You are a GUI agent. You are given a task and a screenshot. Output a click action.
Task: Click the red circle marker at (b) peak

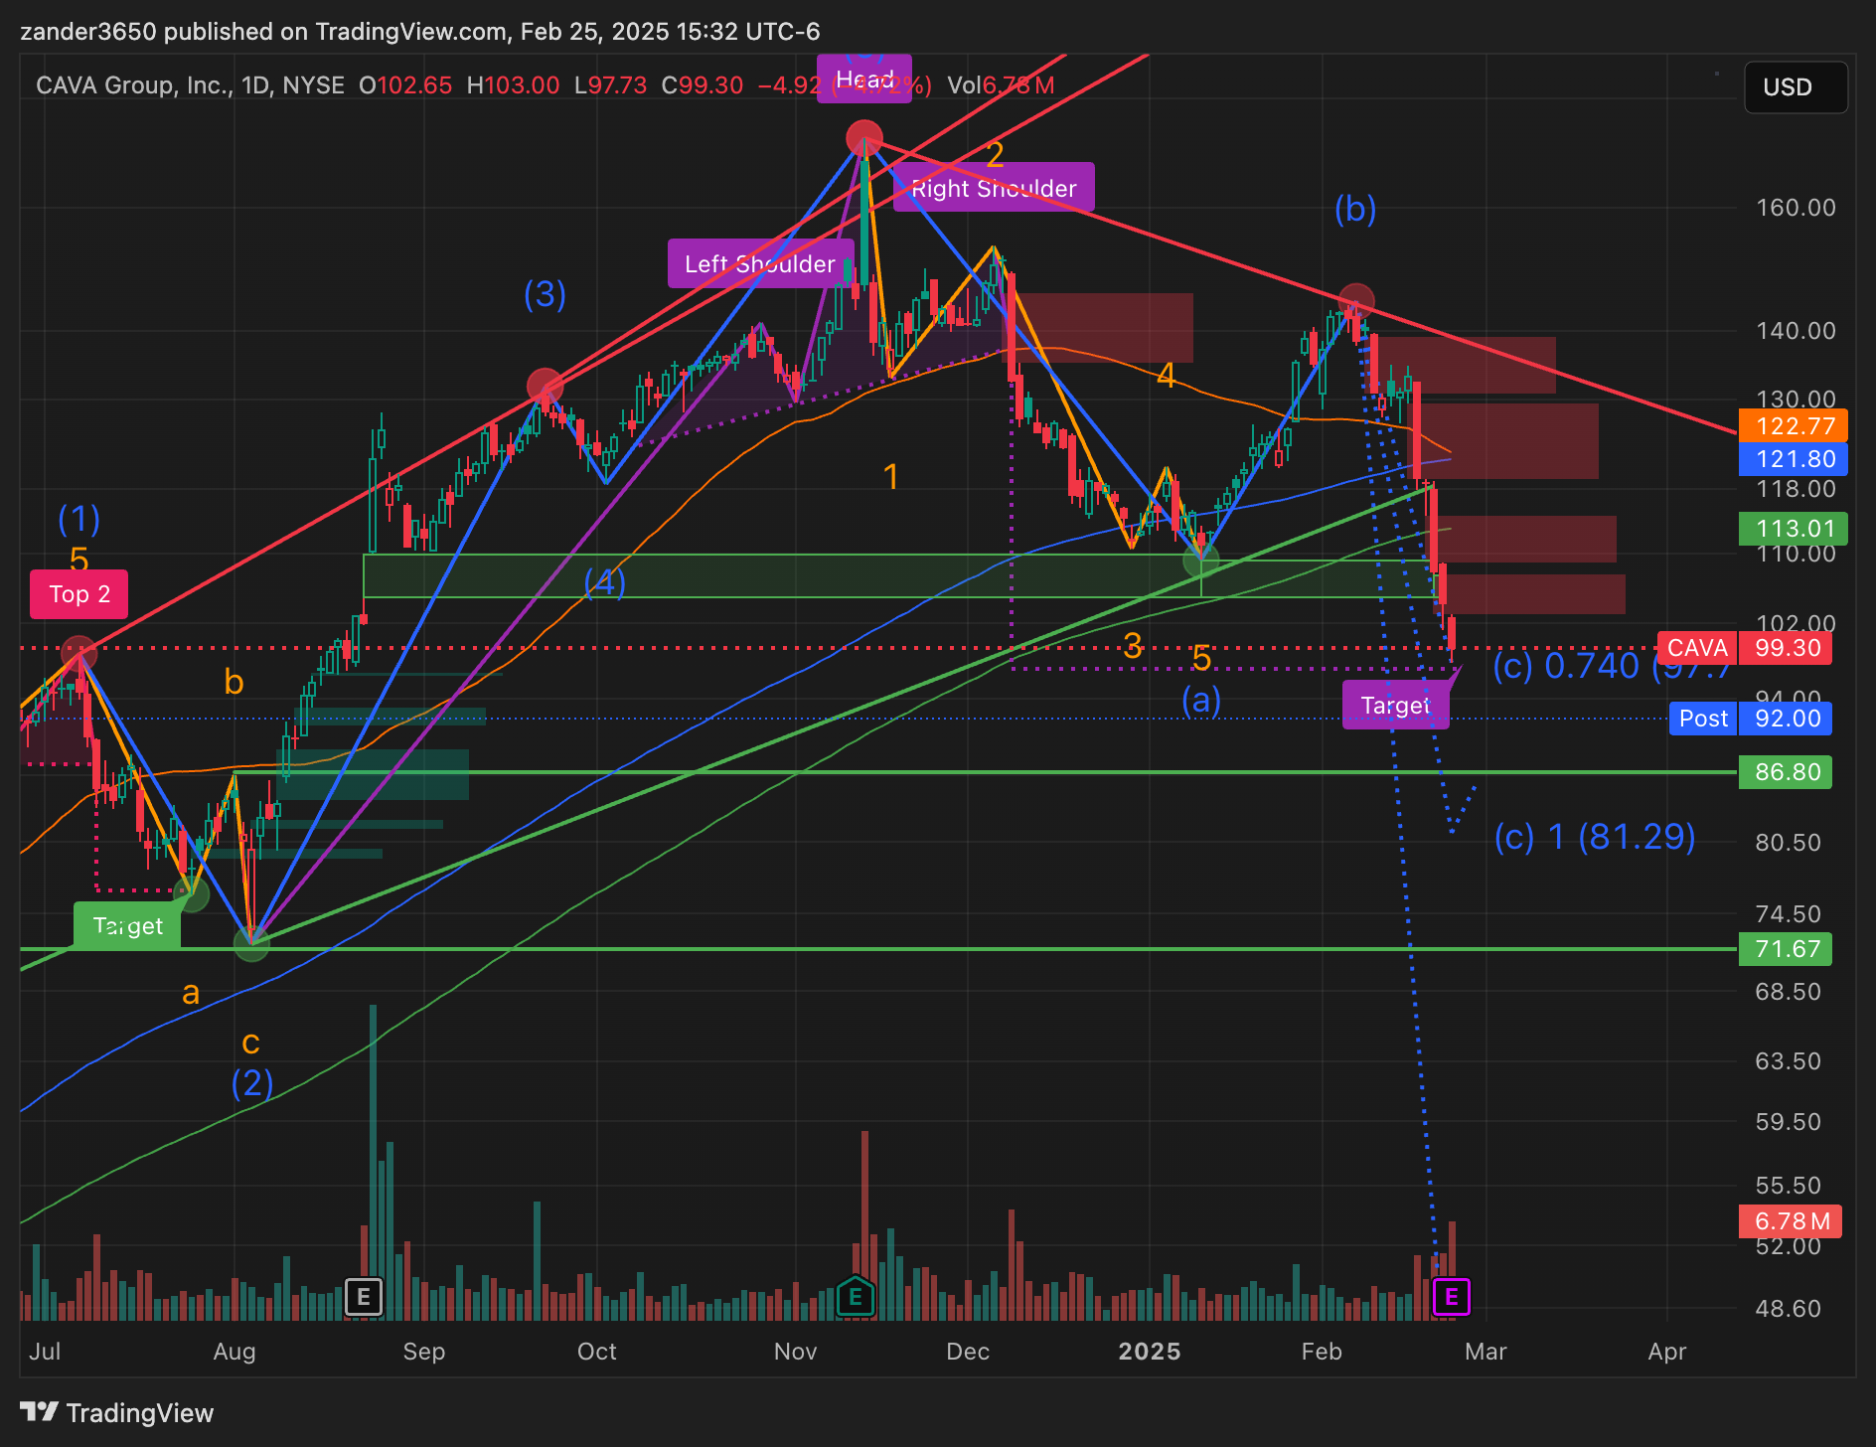[x=1356, y=301]
